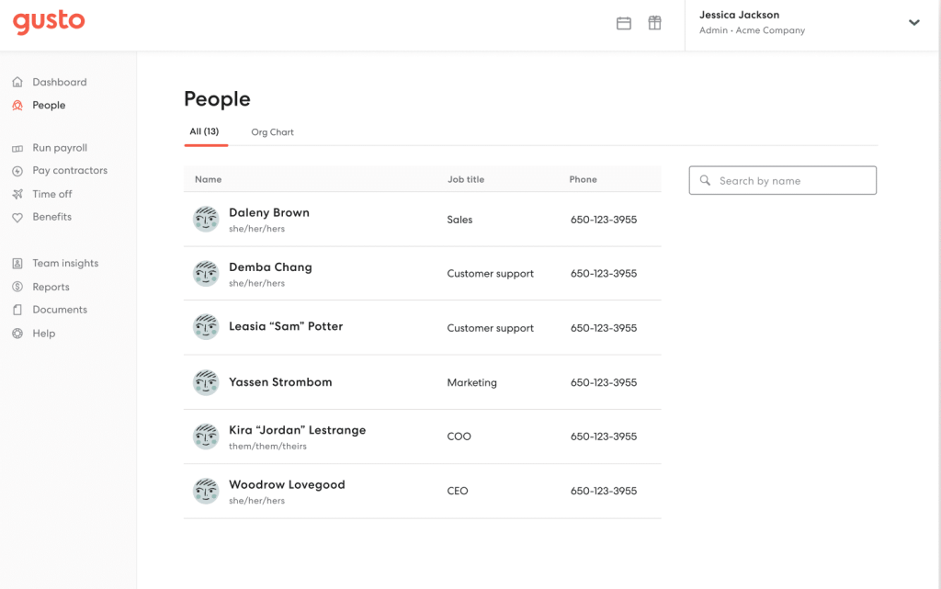Open Team insights in the sidebar
Screen dimensions: 941x589
click(65, 264)
